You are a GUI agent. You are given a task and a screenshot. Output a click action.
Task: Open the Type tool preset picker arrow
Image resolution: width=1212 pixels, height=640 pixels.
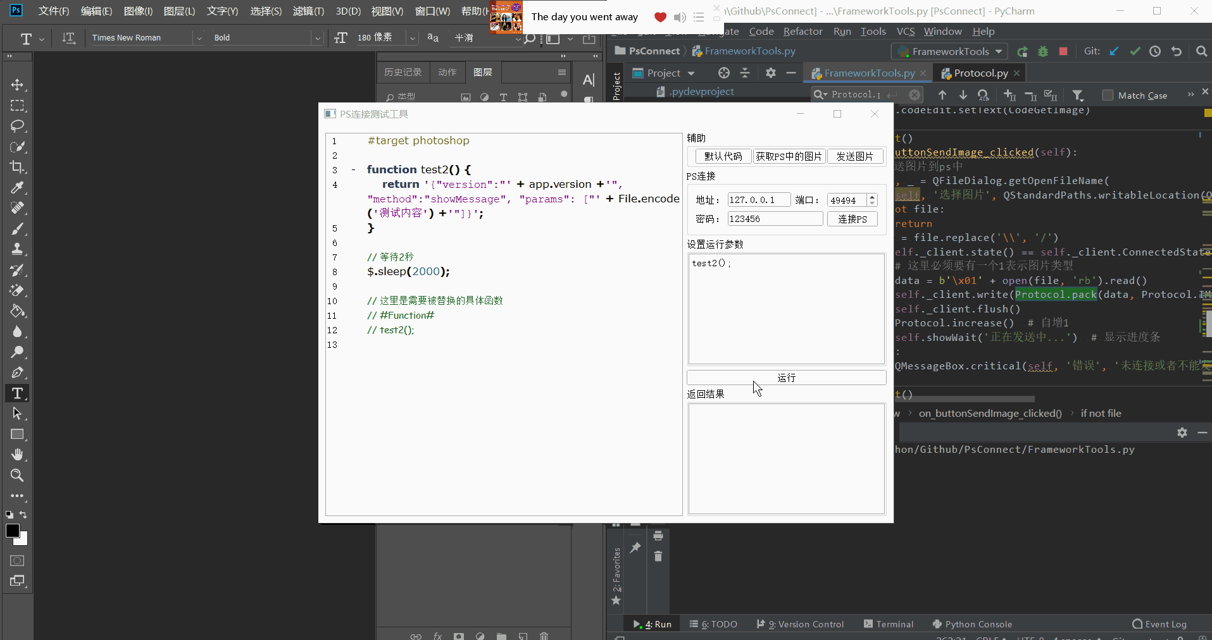[x=42, y=39]
